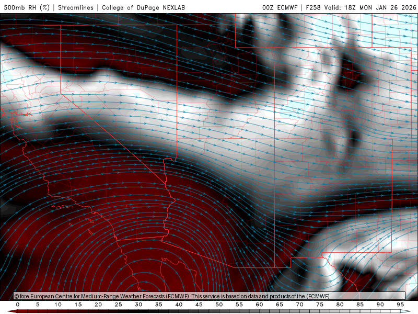This screenshot has width=418, height=314.
Task: Click the 'F258' forecast hour text
Action: tap(313, 7)
